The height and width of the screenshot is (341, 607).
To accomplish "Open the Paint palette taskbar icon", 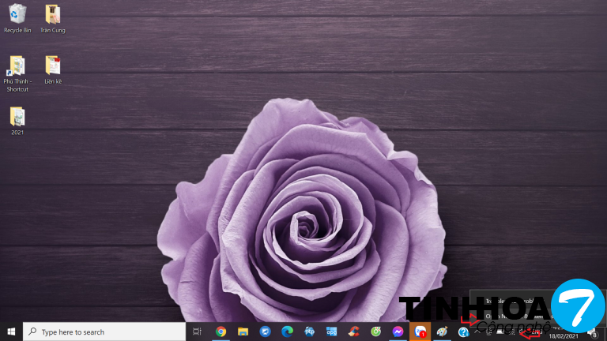I will 443,332.
